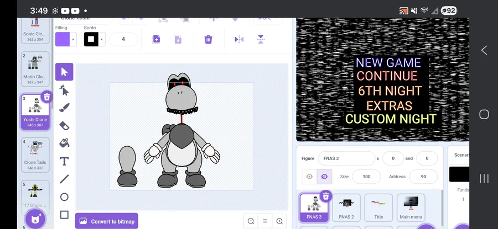The height and width of the screenshot is (229, 498).
Task: Edit the Size field showing 100
Action: click(x=366, y=177)
